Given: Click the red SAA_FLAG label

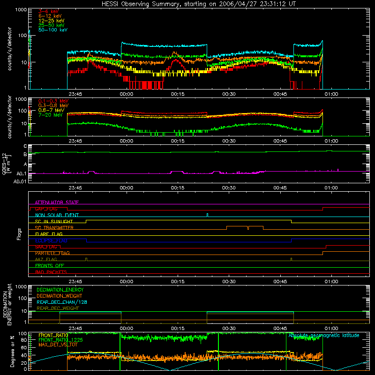Looking at the screenshot, I should (x=46, y=247).
